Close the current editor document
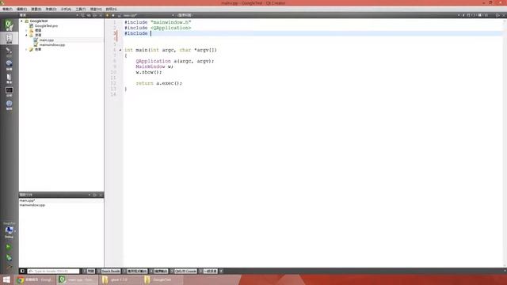This screenshot has height=285, width=507. pos(504,15)
